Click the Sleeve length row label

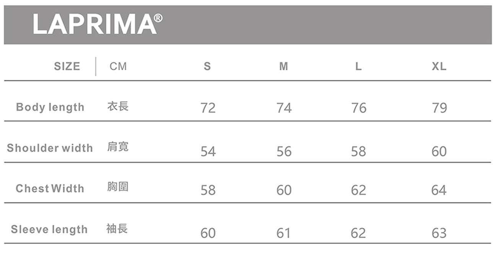[49, 229]
